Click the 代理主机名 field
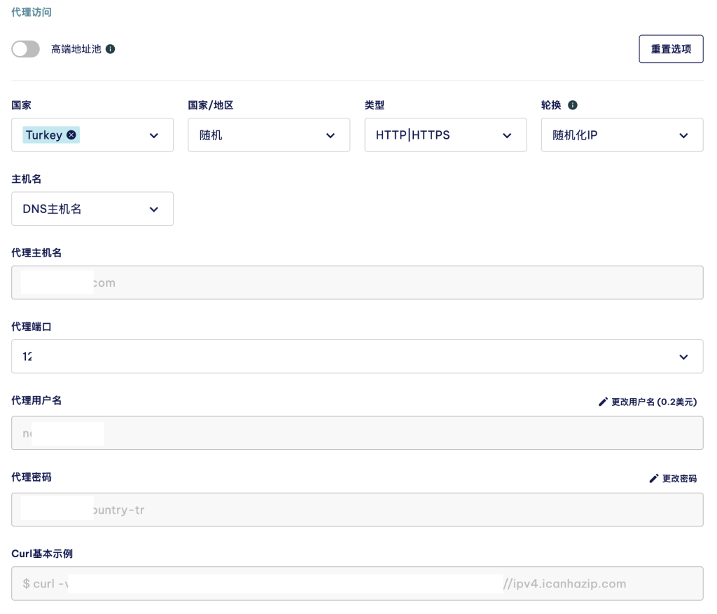The height and width of the screenshot is (614, 717). (357, 282)
